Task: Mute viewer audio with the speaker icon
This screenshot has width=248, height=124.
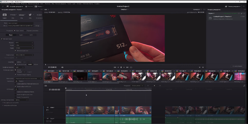Action: pyautogui.click(x=62, y=67)
